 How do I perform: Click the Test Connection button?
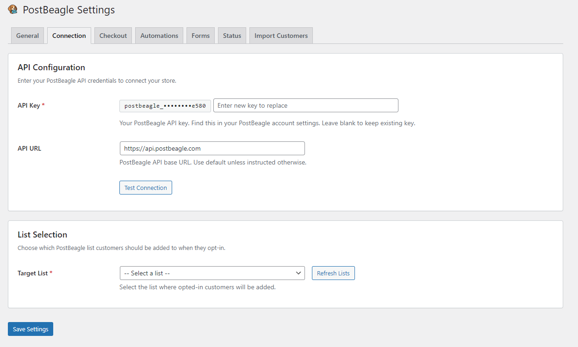146,188
